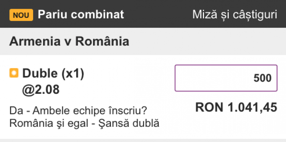
Task: Click empty grey area right of match name
Action: point(206,41)
